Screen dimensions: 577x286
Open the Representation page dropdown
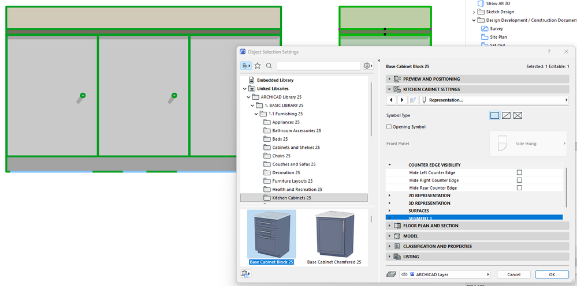pos(494,100)
